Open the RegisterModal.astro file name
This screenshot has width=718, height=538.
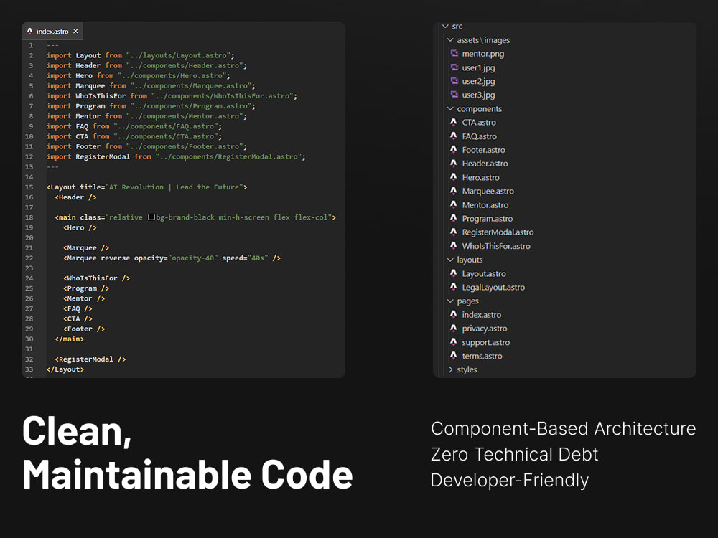(x=498, y=232)
